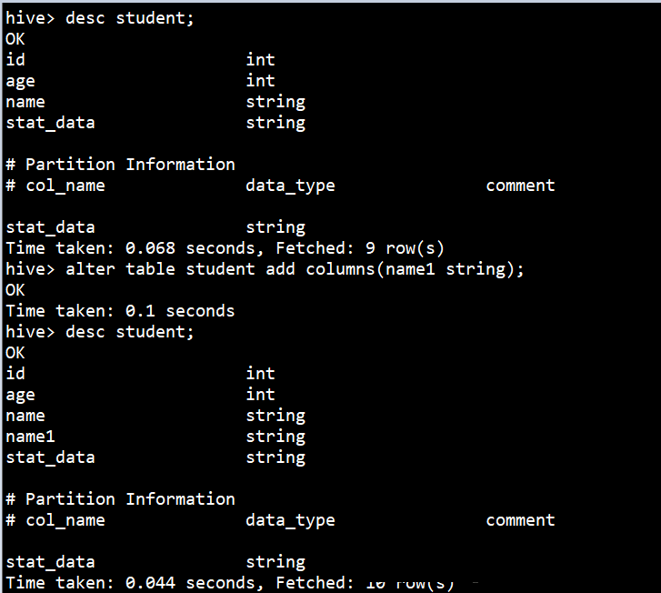
Task: Click the "Time taken: 0.1 seconds" line
Action: 120,311
